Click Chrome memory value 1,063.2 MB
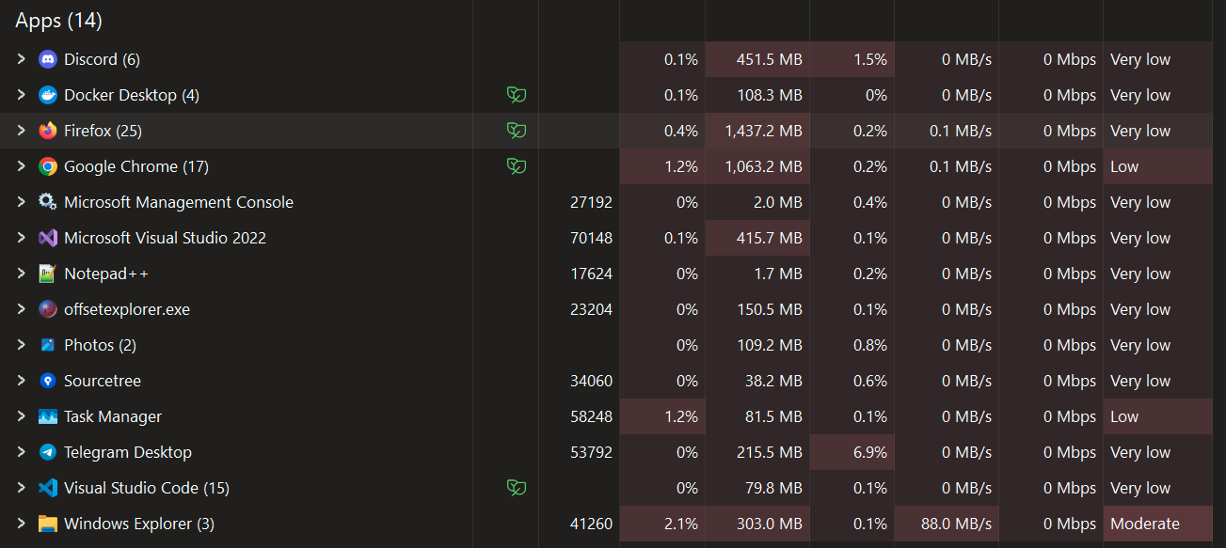Viewport: 1226px width, 548px height. coord(763,166)
